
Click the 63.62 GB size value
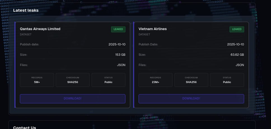tap(237, 55)
